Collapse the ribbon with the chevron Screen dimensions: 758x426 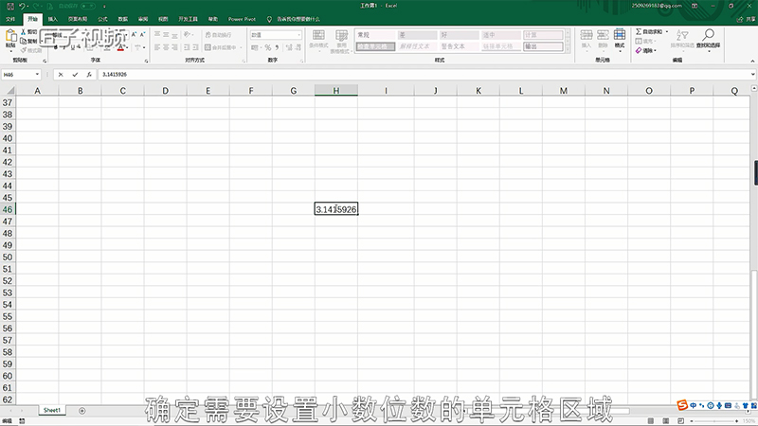[x=752, y=61]
